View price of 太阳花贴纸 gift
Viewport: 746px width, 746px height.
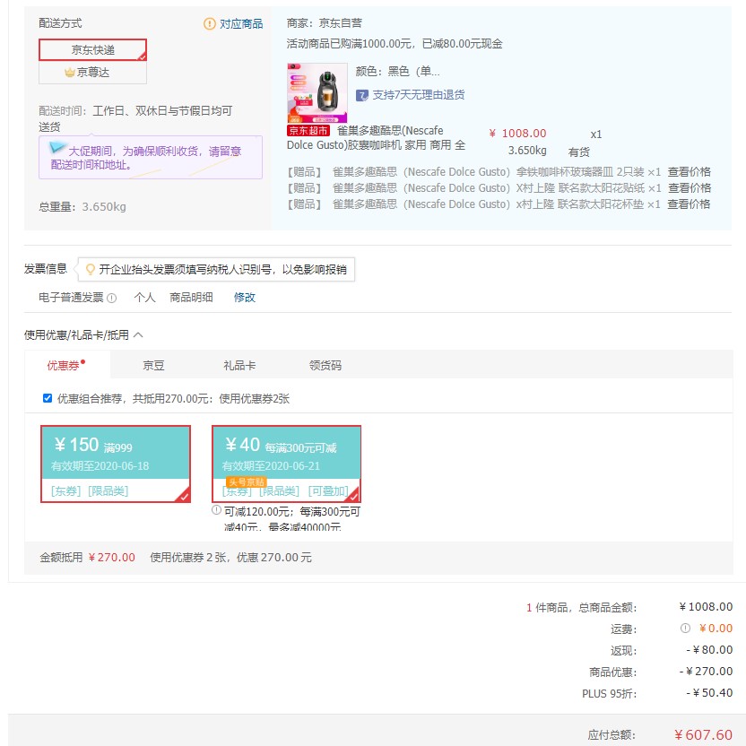pos(689,188)
